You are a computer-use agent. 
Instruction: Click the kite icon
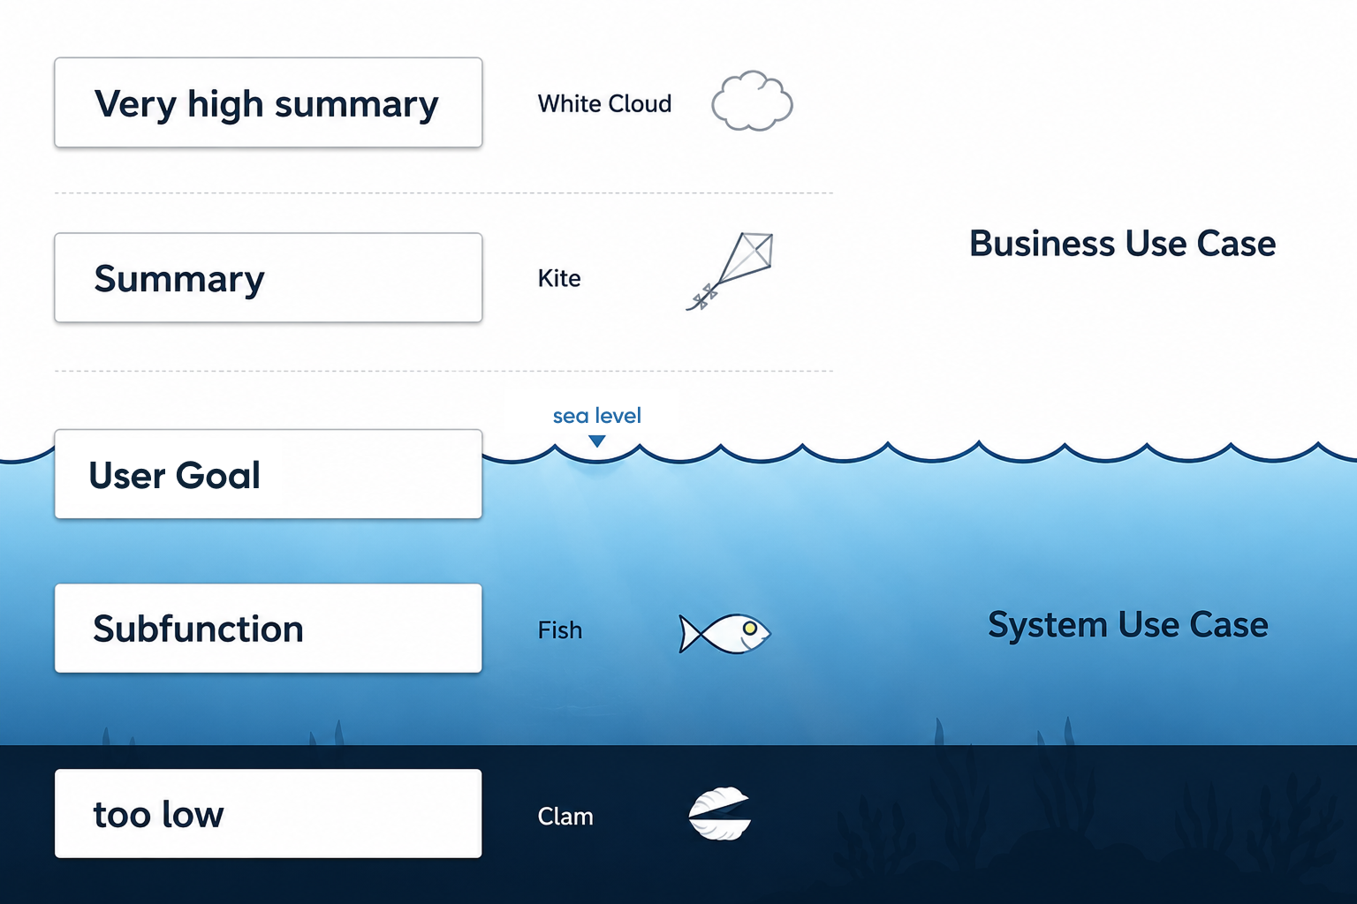[730, 271]
